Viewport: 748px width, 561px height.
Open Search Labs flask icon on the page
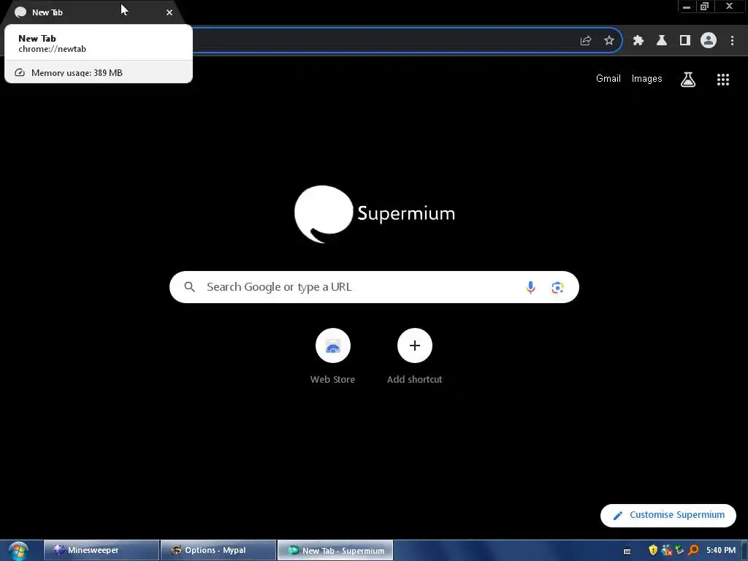(688, 80)
